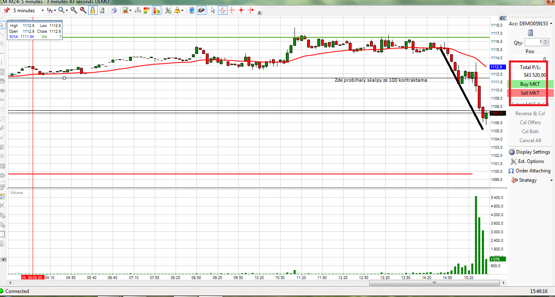
Task: Click the horizontal chart scrollbar thumb
Action: click(x=434, y=283)
